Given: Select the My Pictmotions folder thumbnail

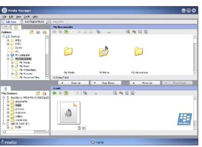Looking at the screenshot, I should [x=139, y=51].
